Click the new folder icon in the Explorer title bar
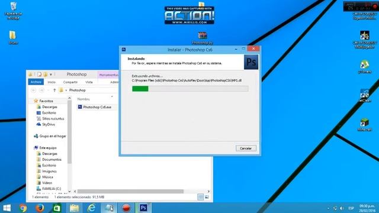 pos(45,75)
